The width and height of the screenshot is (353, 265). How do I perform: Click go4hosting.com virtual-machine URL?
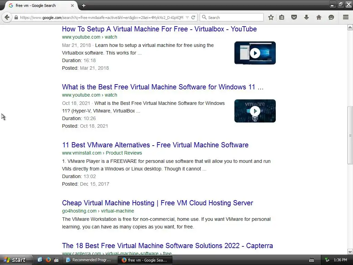point(98,211)
